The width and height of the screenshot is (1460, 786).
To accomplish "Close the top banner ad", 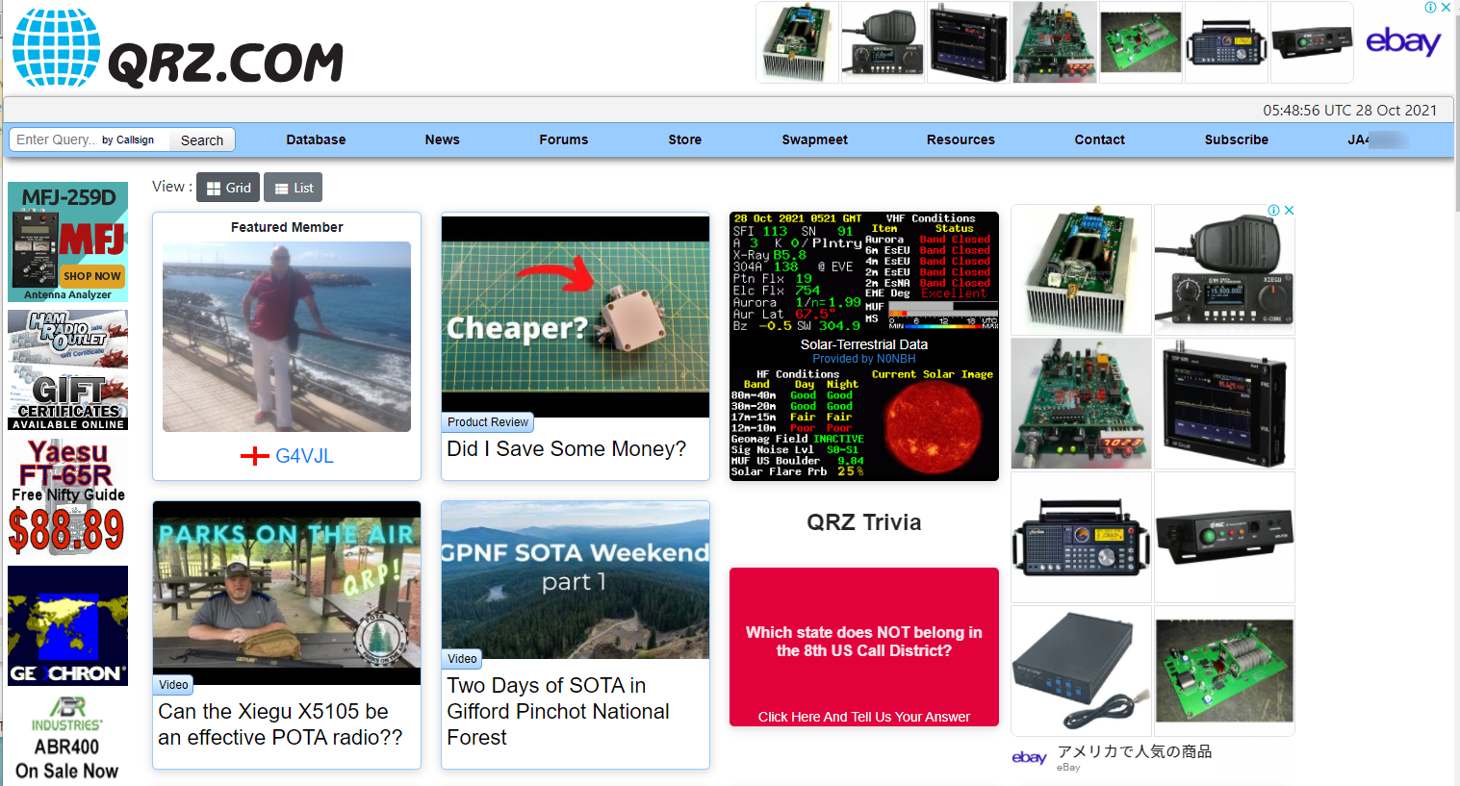I will coord(1446,8).
